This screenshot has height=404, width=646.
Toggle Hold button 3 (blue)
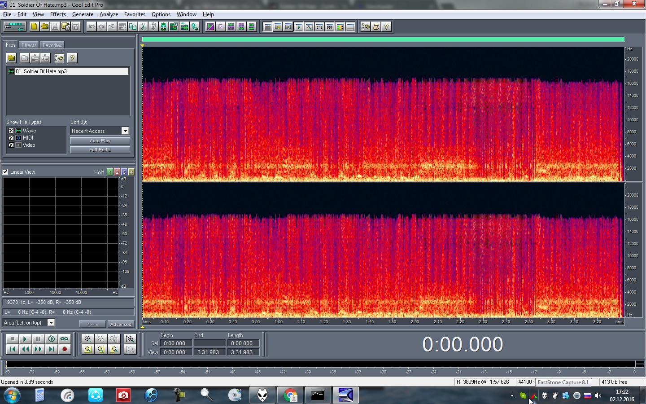124,172
